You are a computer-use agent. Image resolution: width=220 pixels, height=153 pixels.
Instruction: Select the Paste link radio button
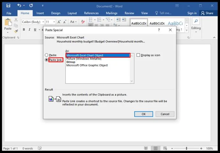pos(47,60)
